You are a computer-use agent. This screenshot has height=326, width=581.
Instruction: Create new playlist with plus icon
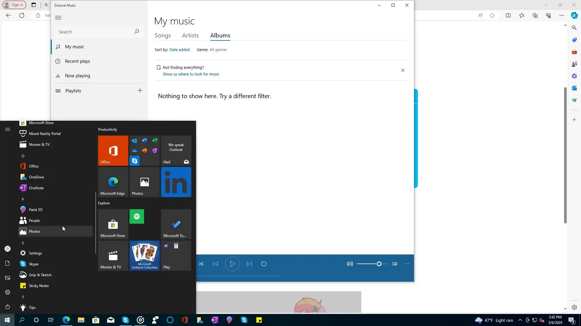point(140,91)
